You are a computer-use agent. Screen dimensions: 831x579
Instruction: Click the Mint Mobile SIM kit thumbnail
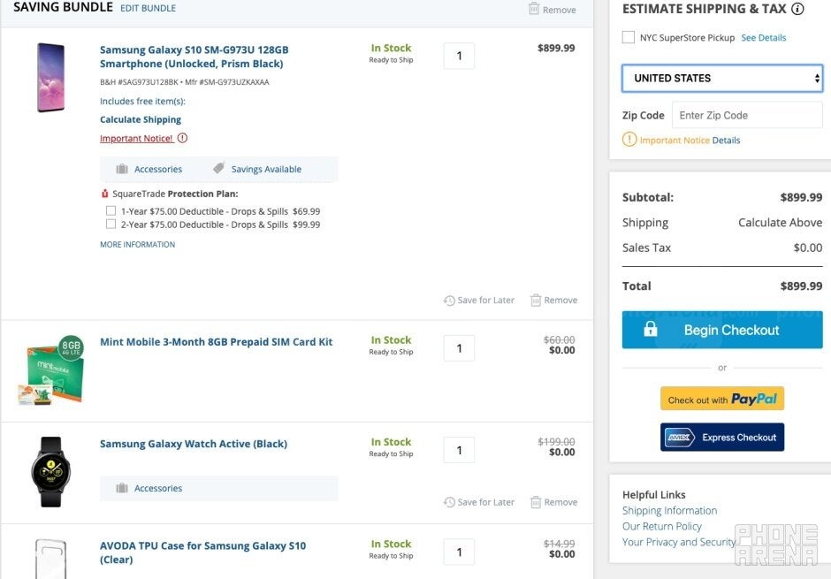[x=51, y=370]
